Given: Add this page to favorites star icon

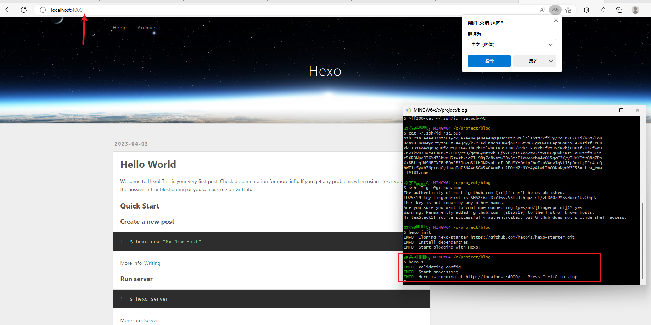Looking at the screenshot, I should click(568, 10).
